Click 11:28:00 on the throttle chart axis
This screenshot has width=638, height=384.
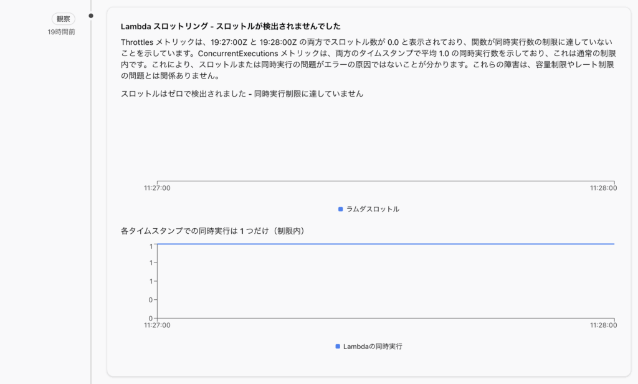click(604, 188)
